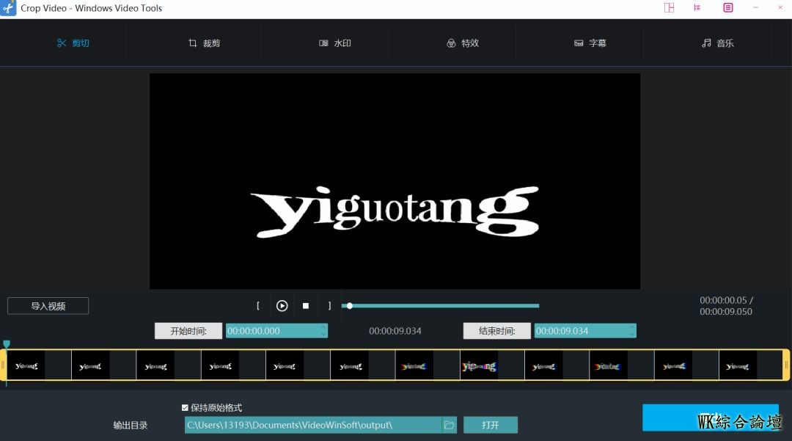This screenshot has width=792, height=441.
Task: Open the pink menu icon in title bar
Action: 727,8
